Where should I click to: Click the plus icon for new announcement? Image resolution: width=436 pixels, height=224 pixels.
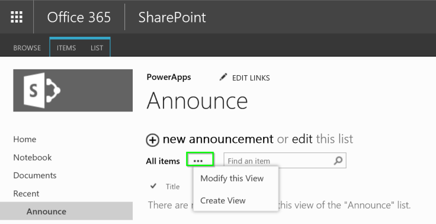point(152,140)
